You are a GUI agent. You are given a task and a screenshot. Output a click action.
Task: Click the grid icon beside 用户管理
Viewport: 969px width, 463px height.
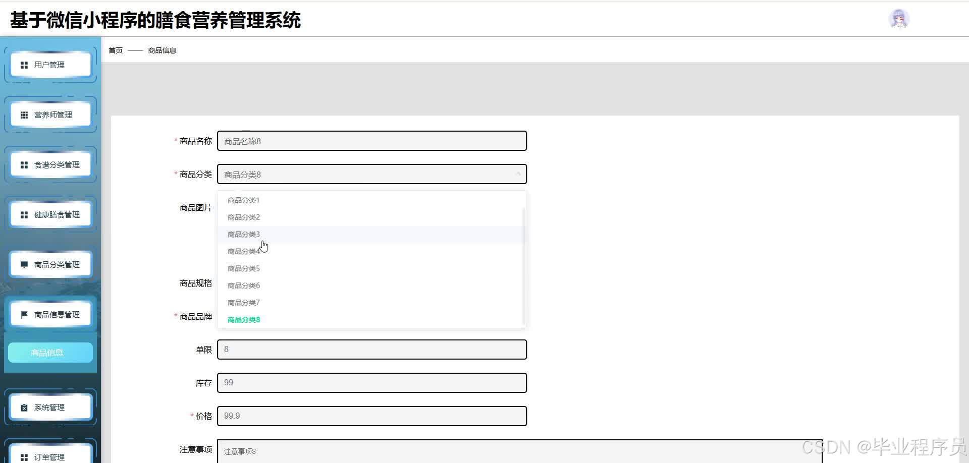pyautogui.click(x=24, y=65)
